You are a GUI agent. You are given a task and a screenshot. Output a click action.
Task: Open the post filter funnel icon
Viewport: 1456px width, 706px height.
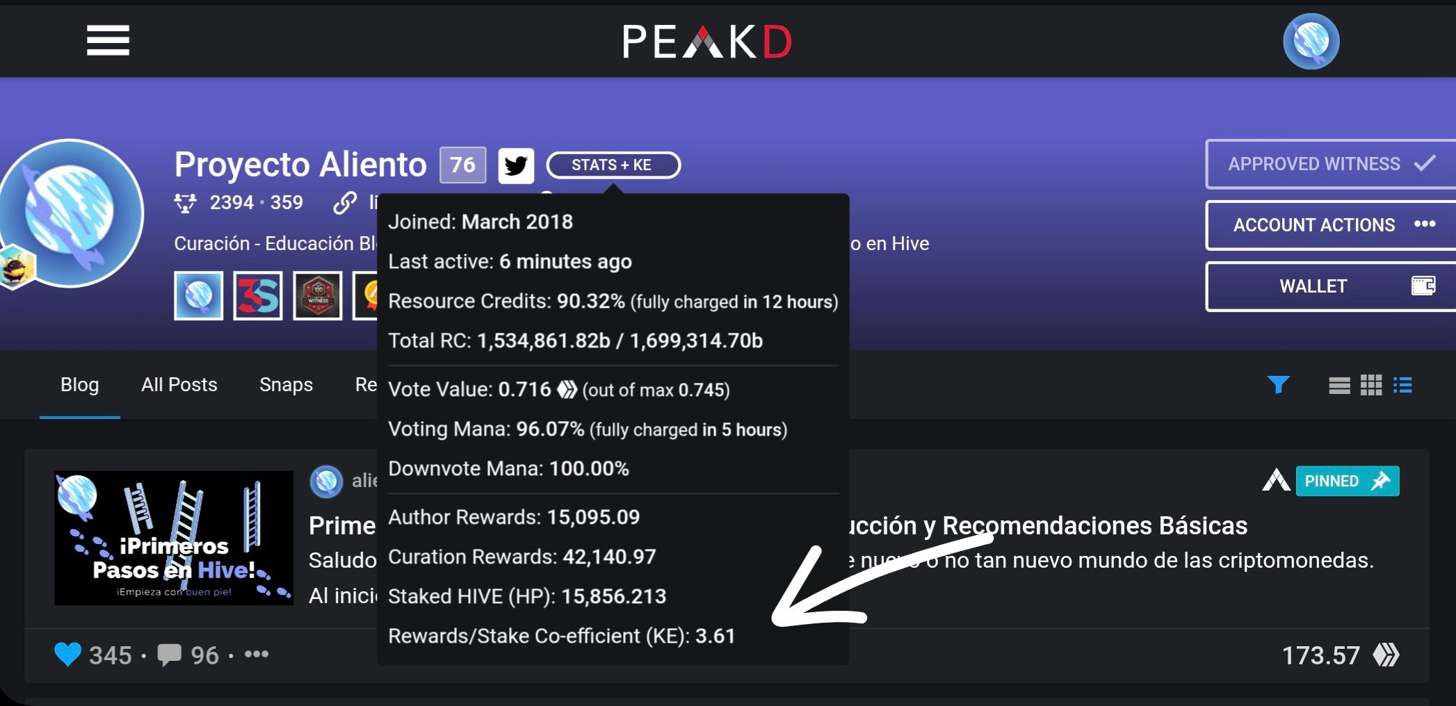click(x=1278, y=384)
